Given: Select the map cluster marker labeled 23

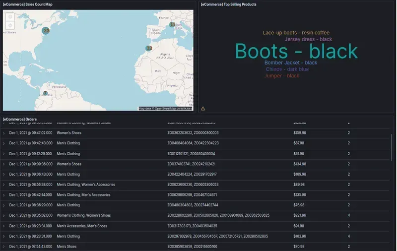Looking at the screenshot, I should [46, 31].
